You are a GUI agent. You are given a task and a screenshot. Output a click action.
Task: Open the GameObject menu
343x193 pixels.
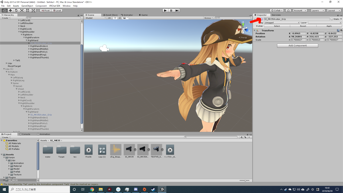(x=27, y=6)
